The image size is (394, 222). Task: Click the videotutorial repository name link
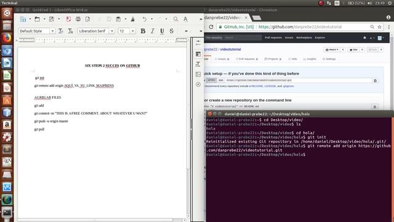coord(230,49)
